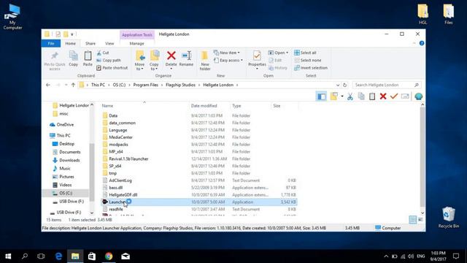Click the blue shell icon in toolbar
467x263 pixels.
click(x=418, y=96)
